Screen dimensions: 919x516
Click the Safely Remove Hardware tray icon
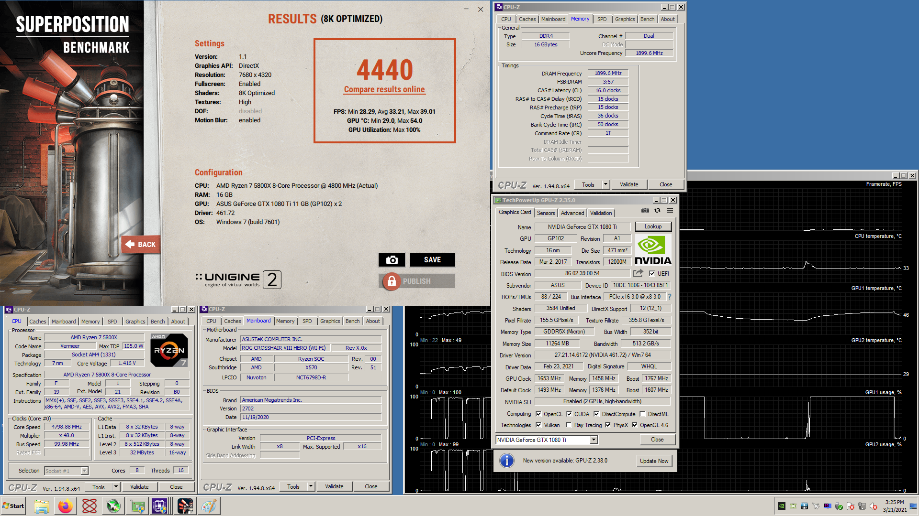click(x=839, y=506)
